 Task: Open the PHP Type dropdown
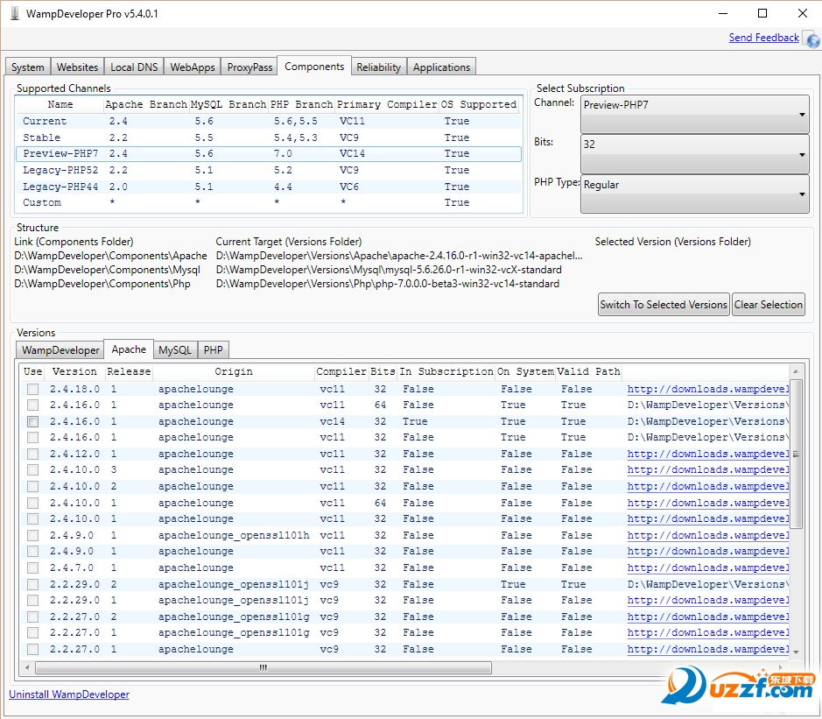695,194
